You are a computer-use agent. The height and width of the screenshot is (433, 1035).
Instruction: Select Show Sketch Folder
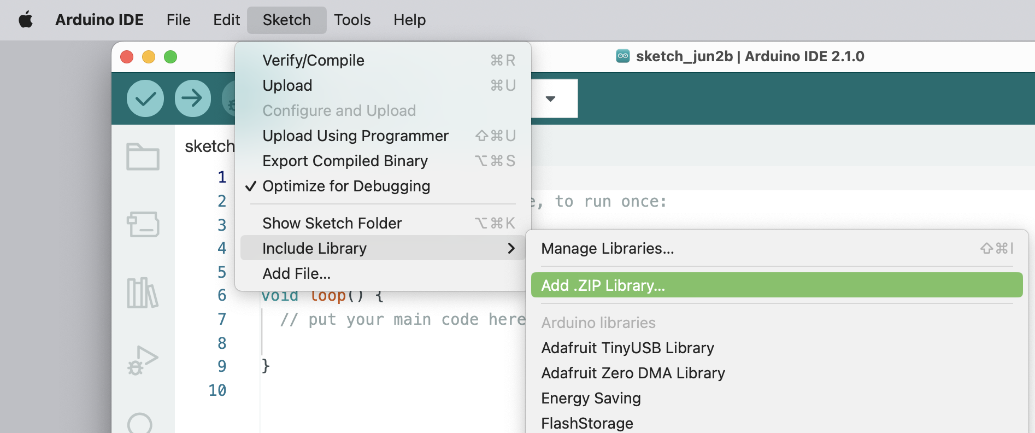pos(383,223)
